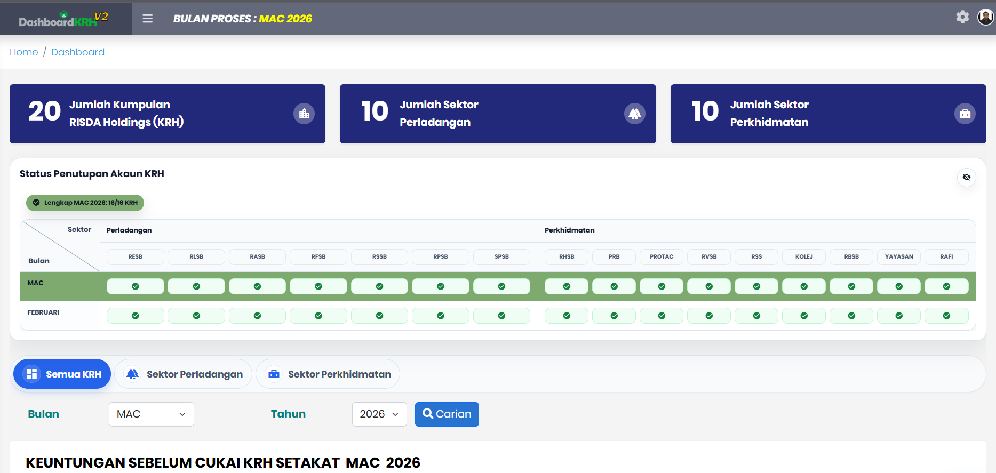Click the DashboardKRH V2 logo

click(64, 19)
